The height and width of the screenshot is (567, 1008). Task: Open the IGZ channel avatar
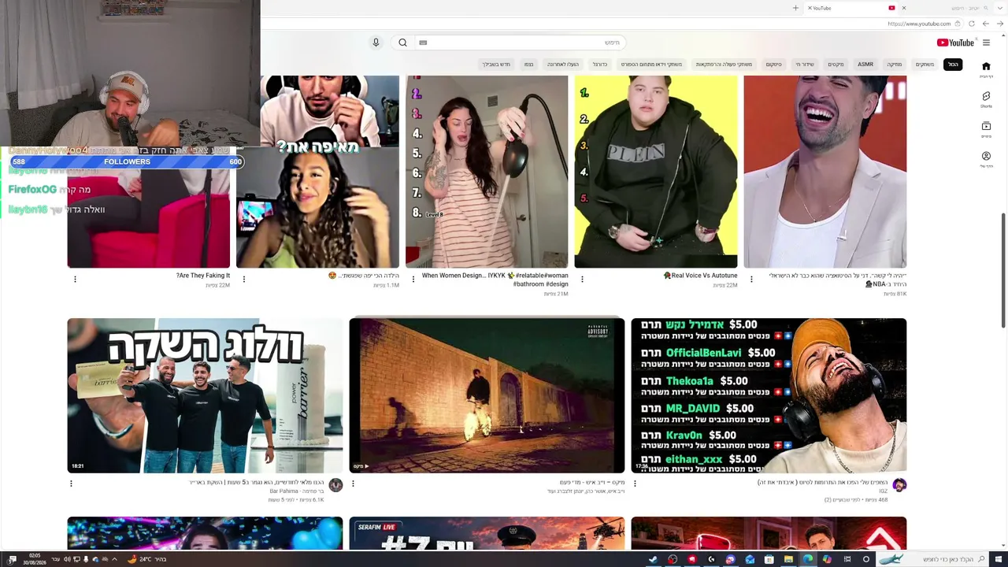pyautogui.click(x=899, y=485)
